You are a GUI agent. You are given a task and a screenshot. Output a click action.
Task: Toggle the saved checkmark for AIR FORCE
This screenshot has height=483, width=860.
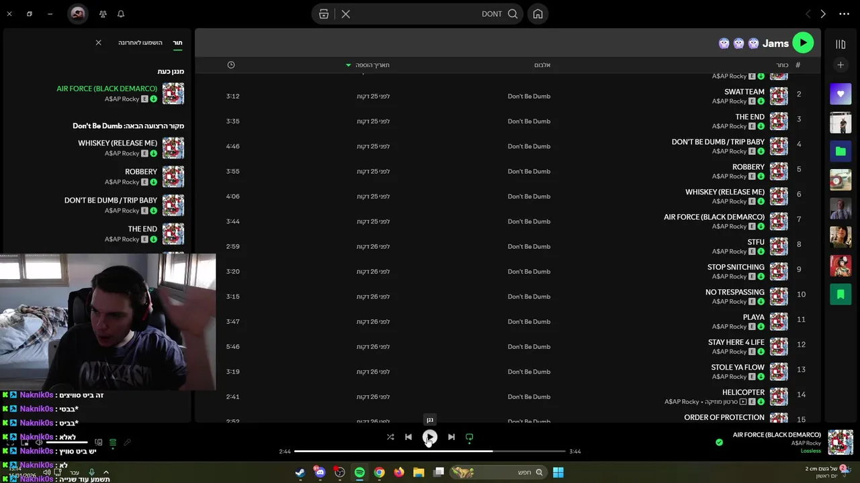(719, 442)
